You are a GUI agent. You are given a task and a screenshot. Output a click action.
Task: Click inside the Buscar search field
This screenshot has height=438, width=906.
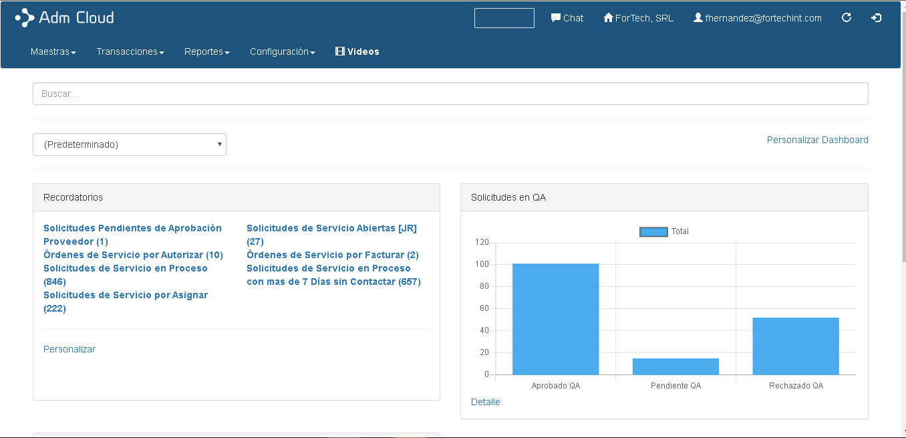(450, 94)
